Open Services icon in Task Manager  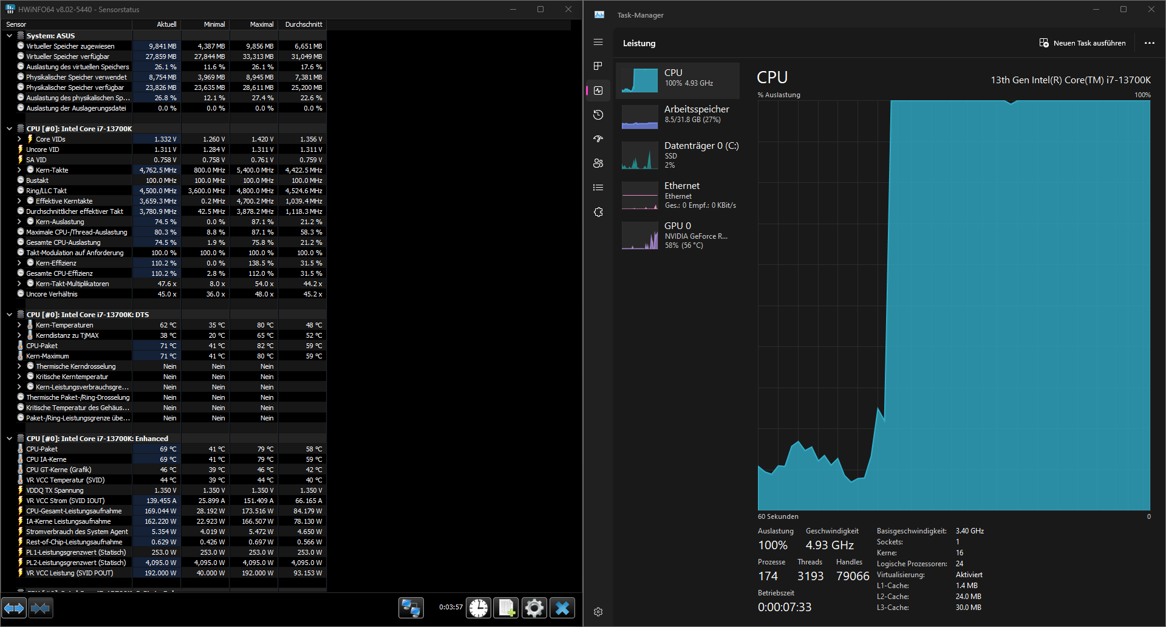point(598,212)
